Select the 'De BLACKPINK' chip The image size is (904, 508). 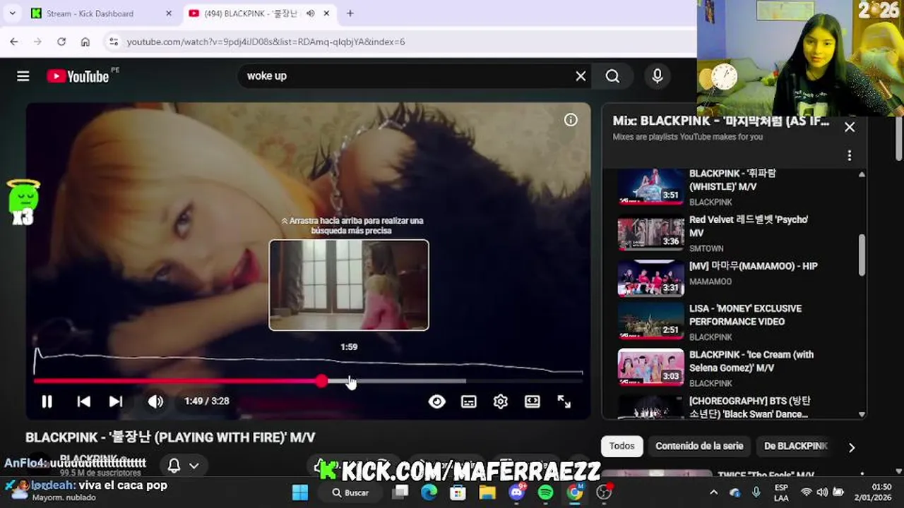coord(795,446)
